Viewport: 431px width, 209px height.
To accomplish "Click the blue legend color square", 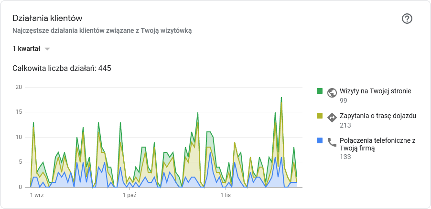I will pos(320,140).
